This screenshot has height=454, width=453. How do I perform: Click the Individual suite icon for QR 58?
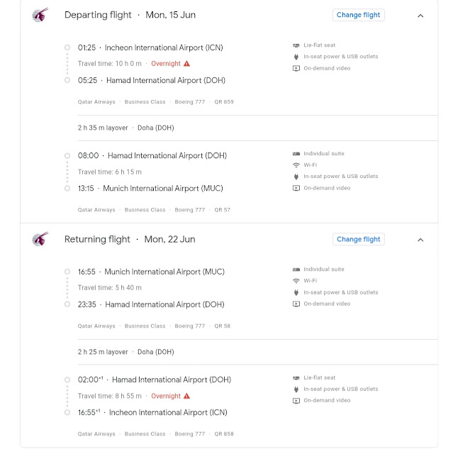tap(296, 270)
